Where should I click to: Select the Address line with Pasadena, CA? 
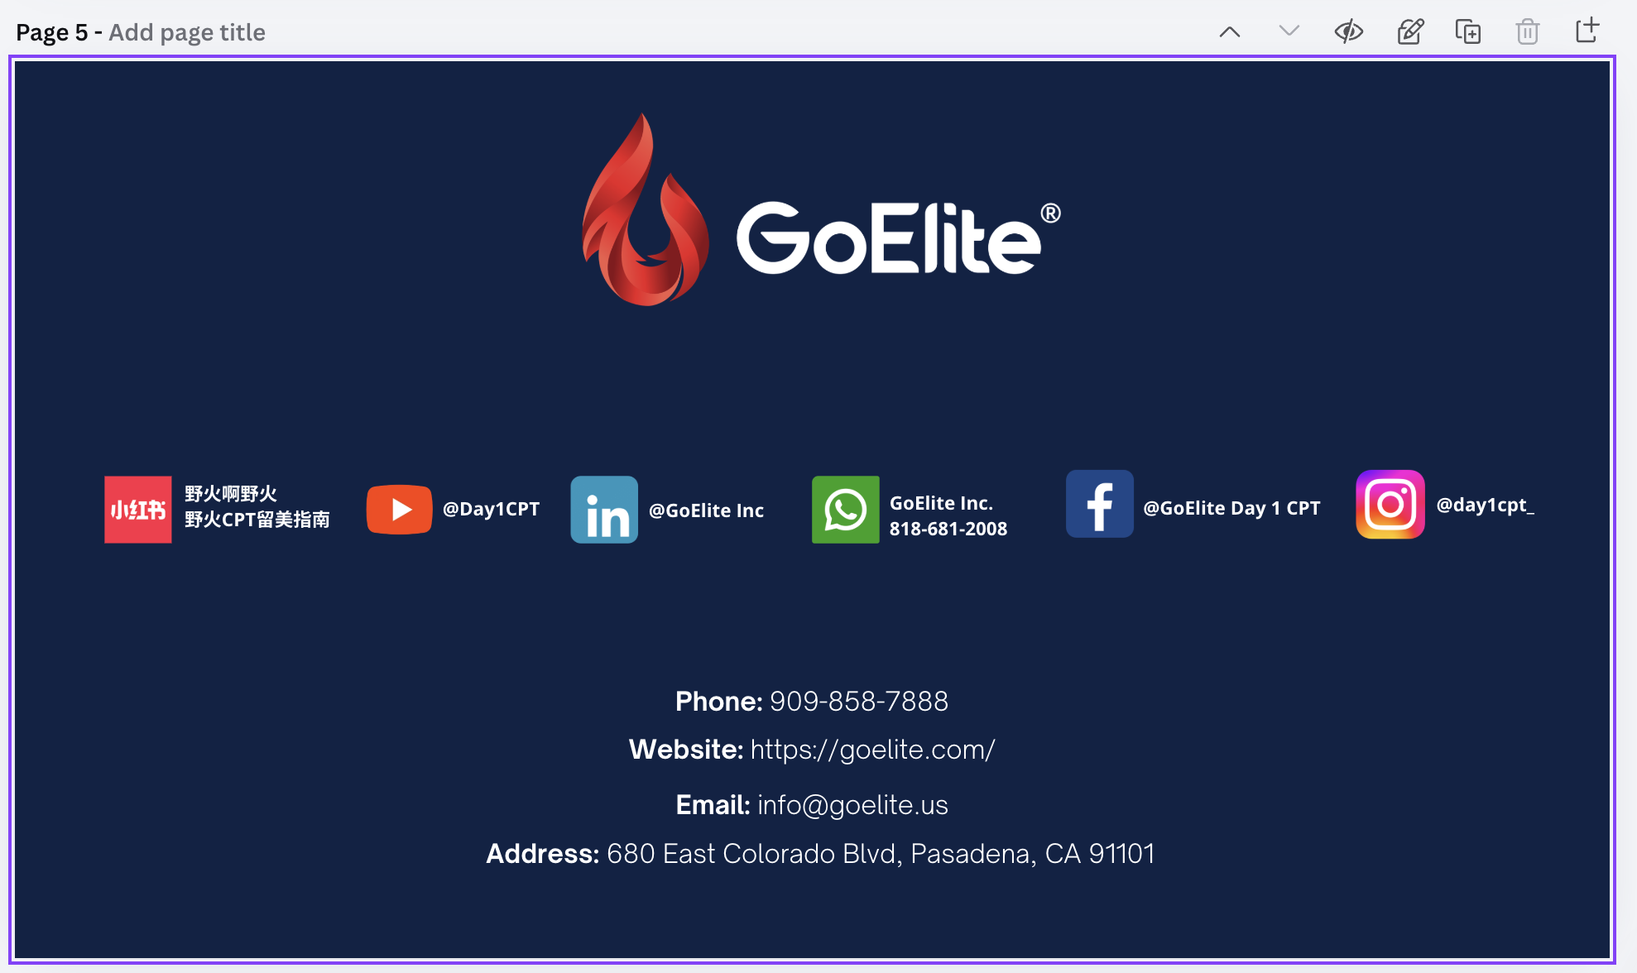tap(820, 854)
